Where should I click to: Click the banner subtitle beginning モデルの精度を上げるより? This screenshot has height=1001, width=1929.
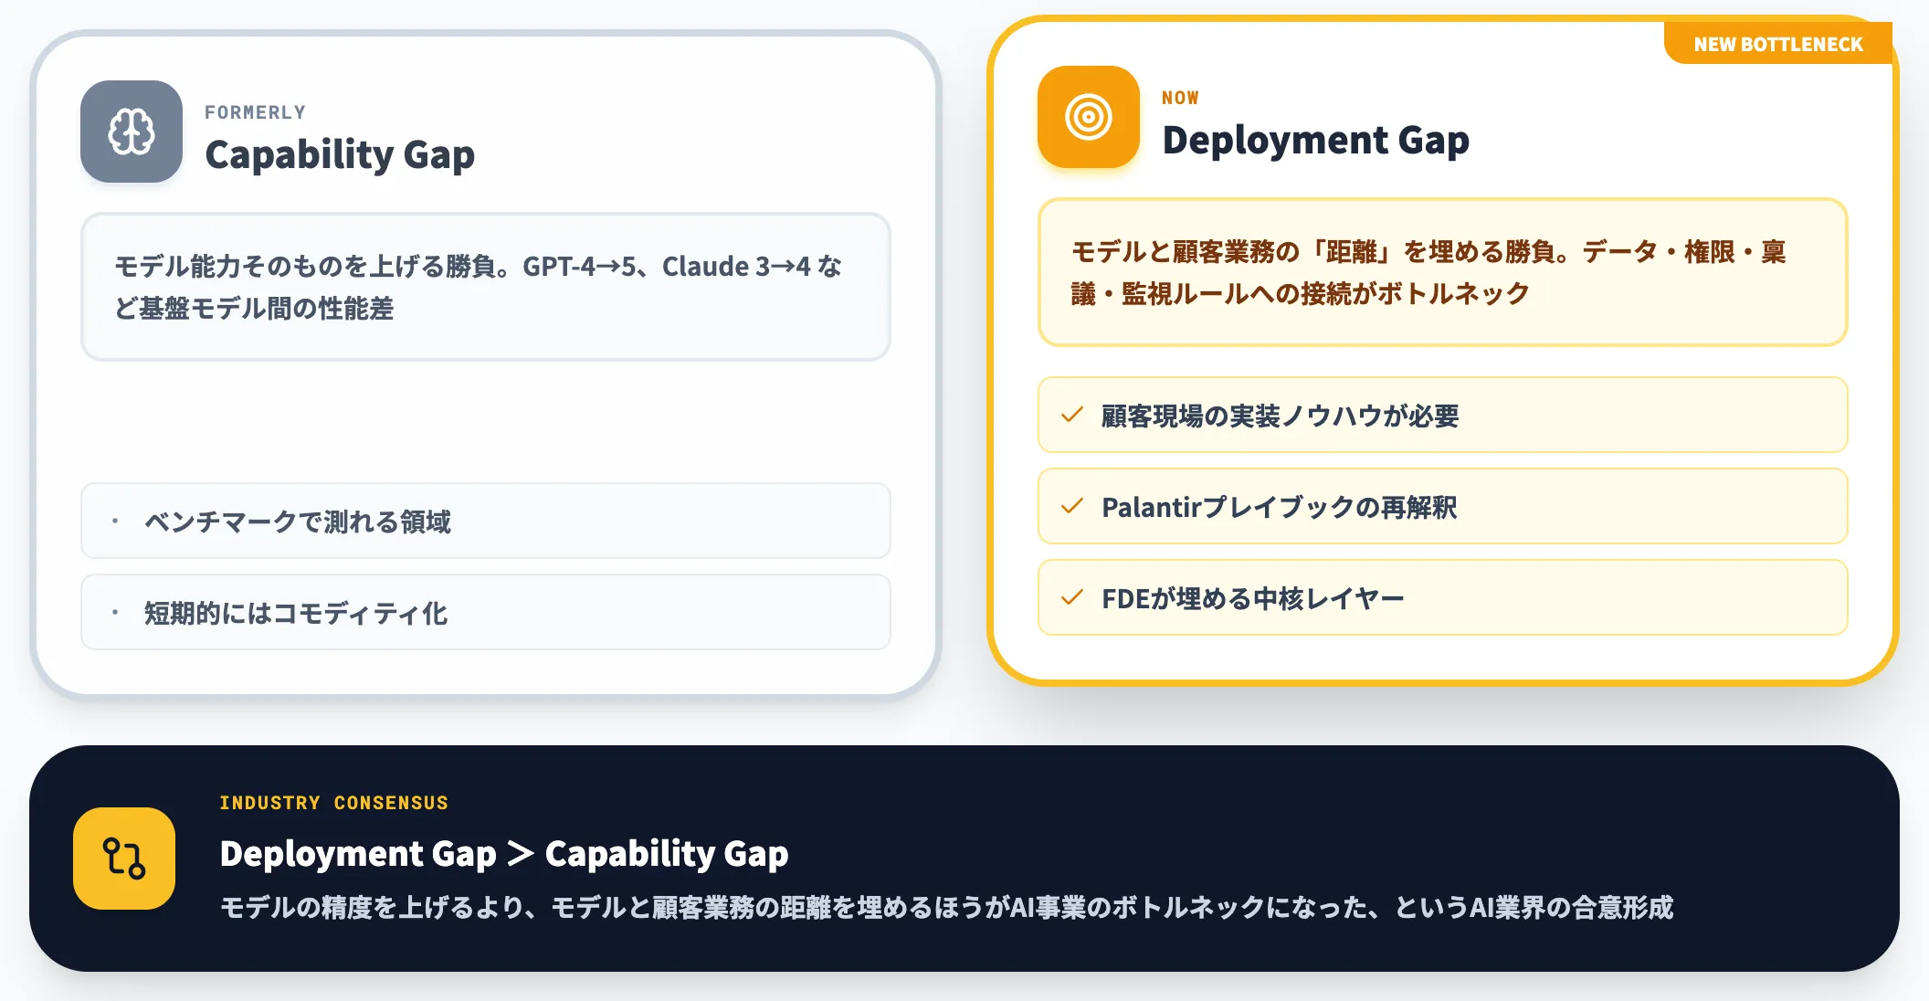(946, 907)
